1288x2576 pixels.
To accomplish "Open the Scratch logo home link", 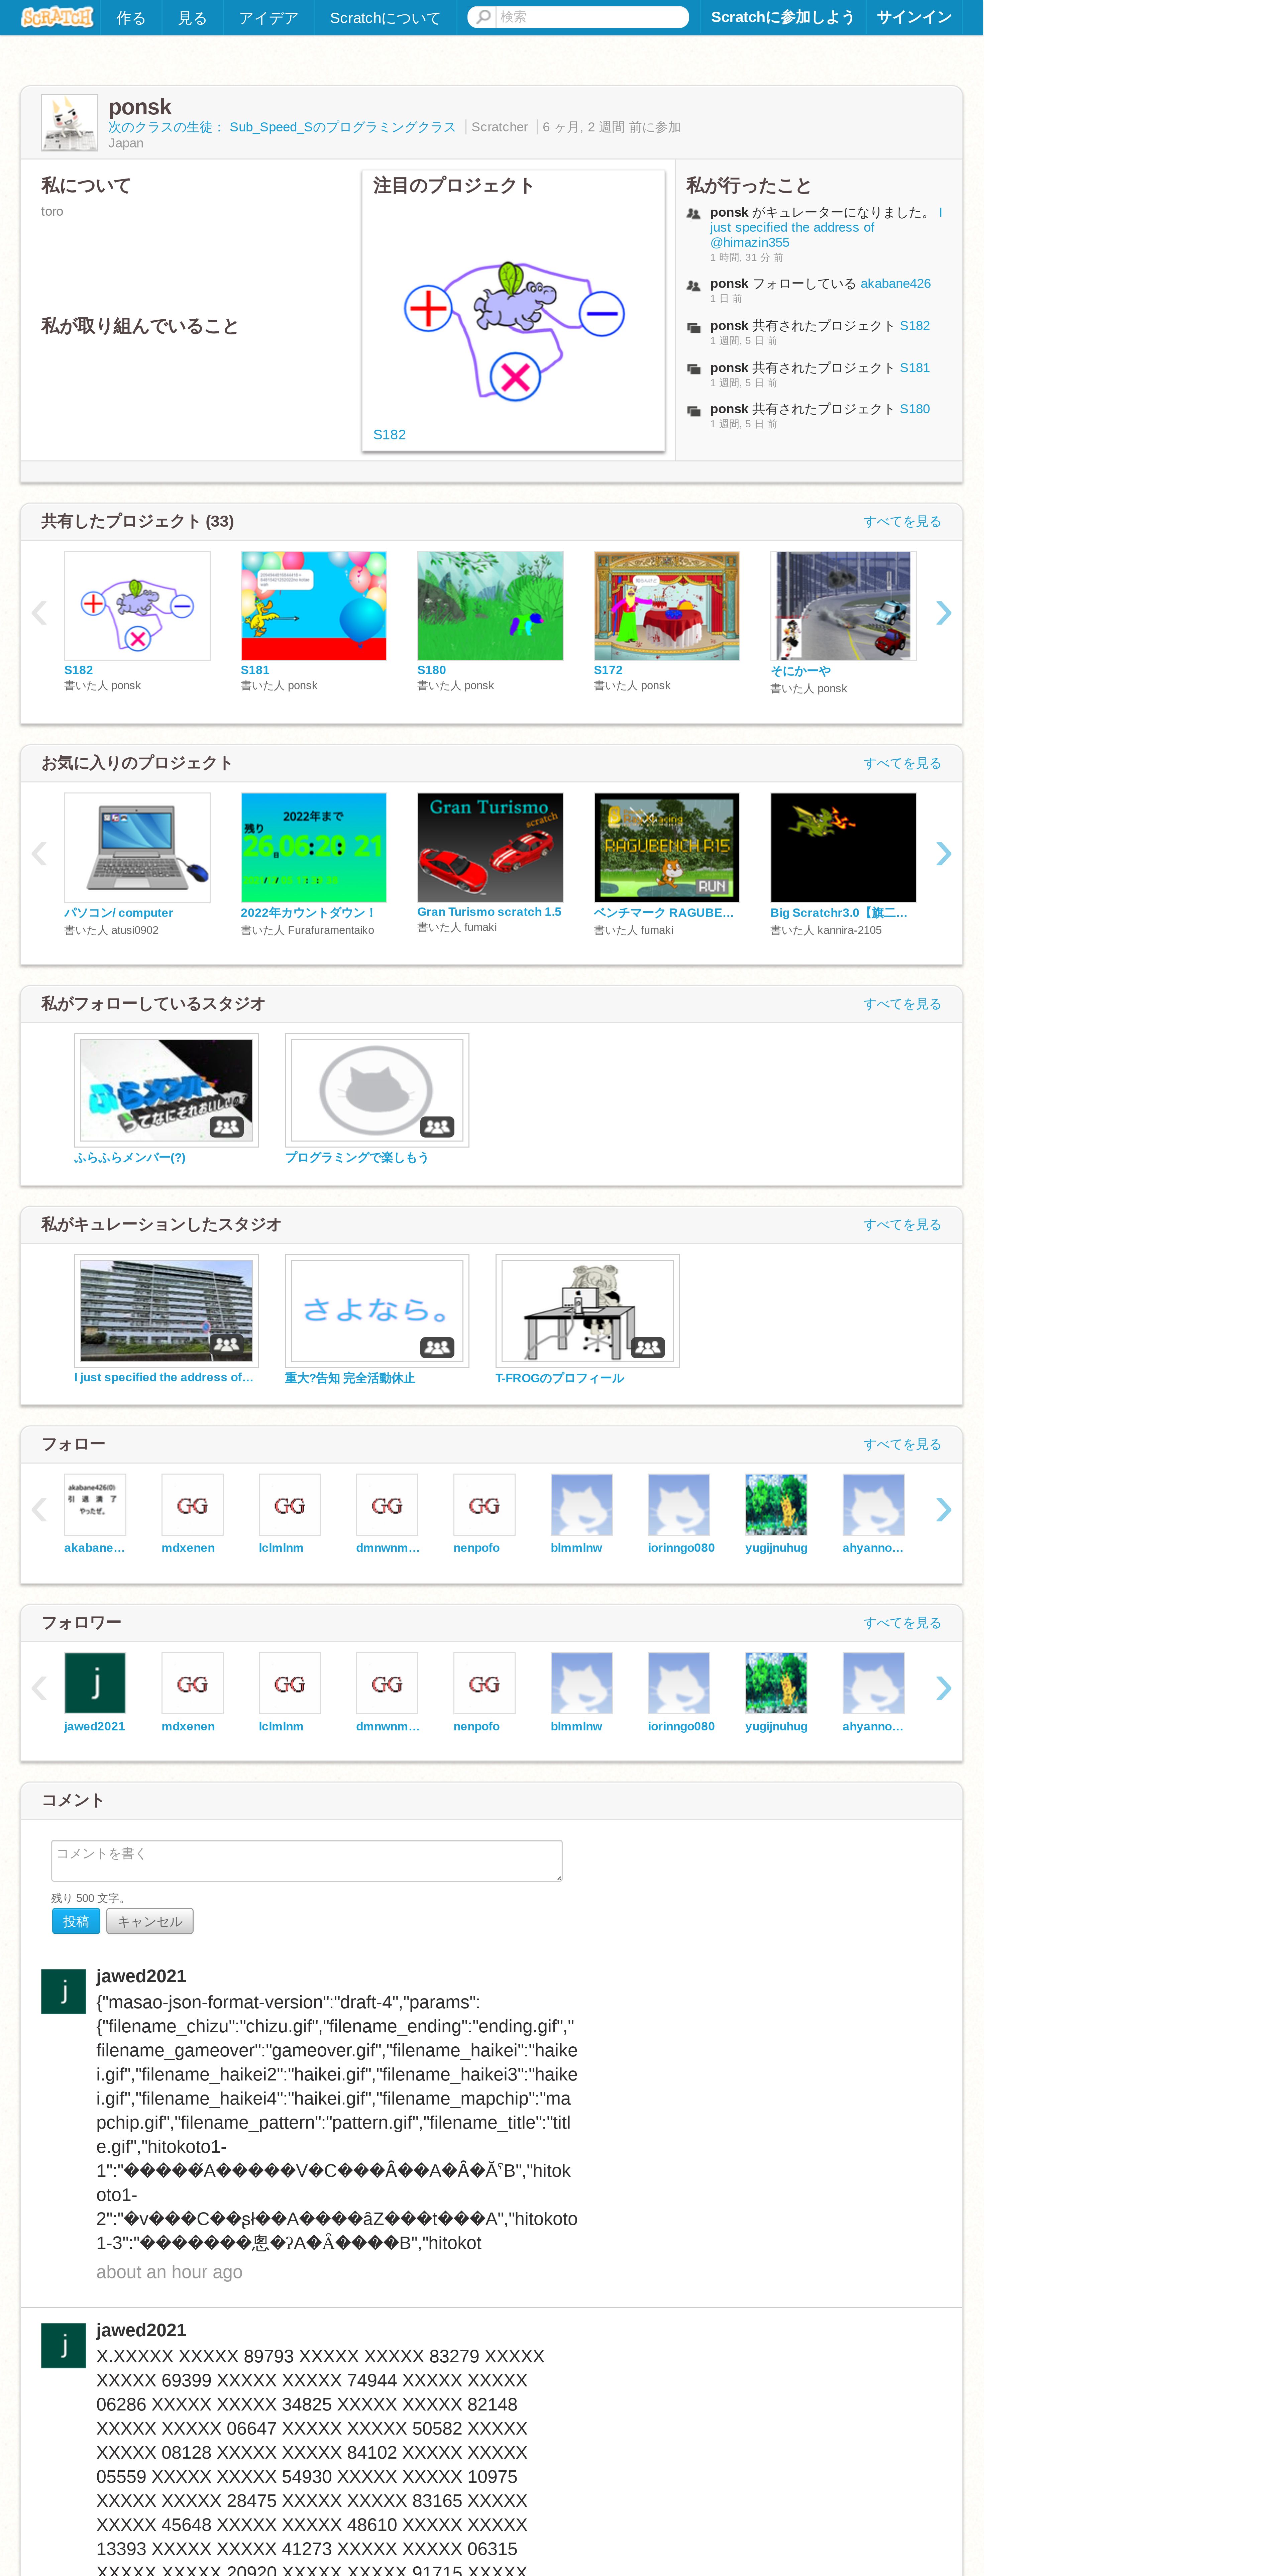I will pyautogui.click(x=57, y=17).
